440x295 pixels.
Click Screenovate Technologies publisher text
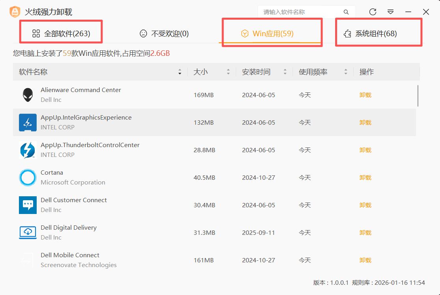pyautogui.click(x=78, y=265)
